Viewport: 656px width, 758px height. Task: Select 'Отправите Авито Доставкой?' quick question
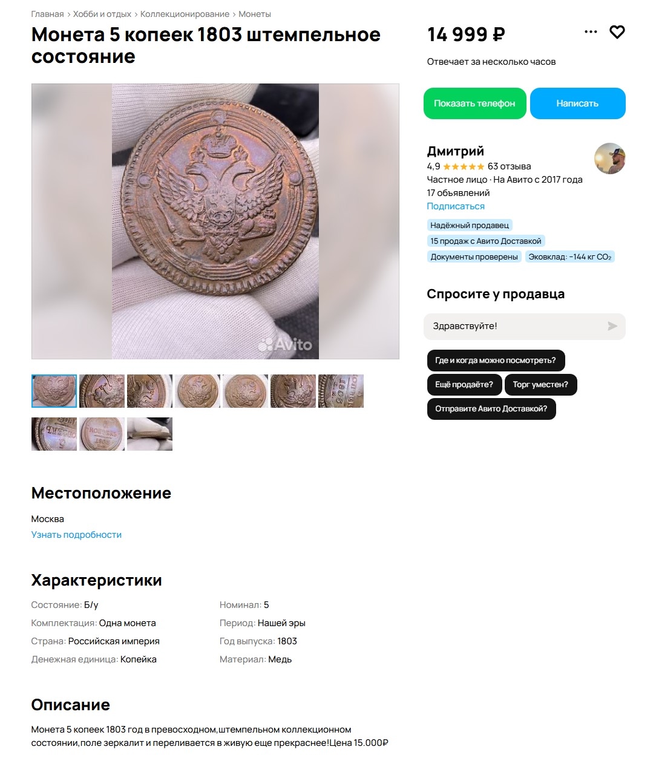point(491,408)
